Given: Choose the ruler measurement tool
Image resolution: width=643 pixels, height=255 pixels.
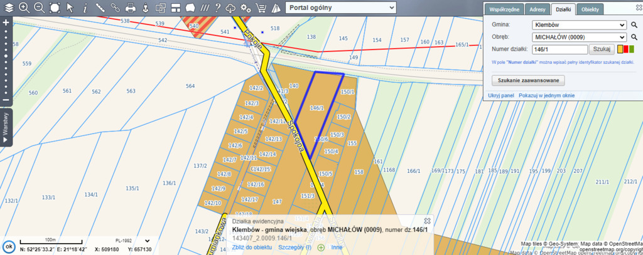Looking at the screenshot, I should click(100, 8).
